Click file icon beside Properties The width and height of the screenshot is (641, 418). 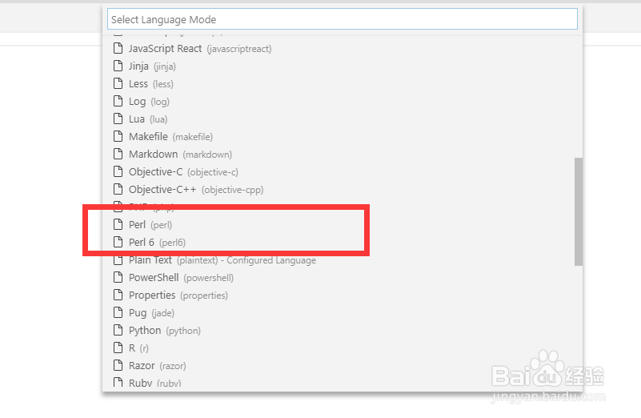(x=118, y=295)
